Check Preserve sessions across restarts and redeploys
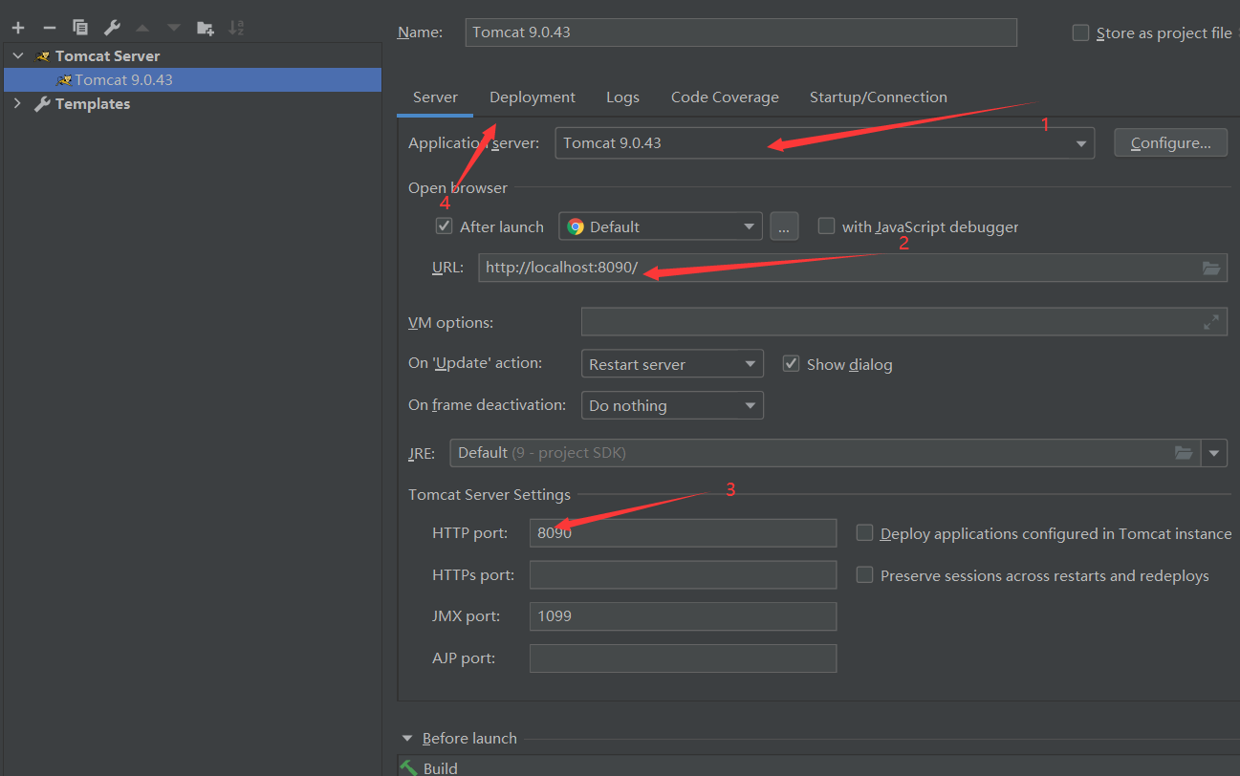 pos(864,575)
